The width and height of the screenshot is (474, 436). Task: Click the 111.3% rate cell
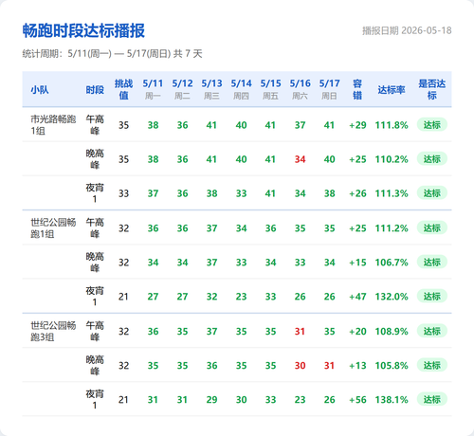(x=392, y=193)
